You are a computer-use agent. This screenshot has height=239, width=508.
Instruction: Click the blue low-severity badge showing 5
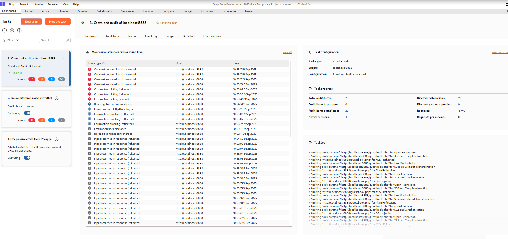pyautogui.click(x=52, y=79)
